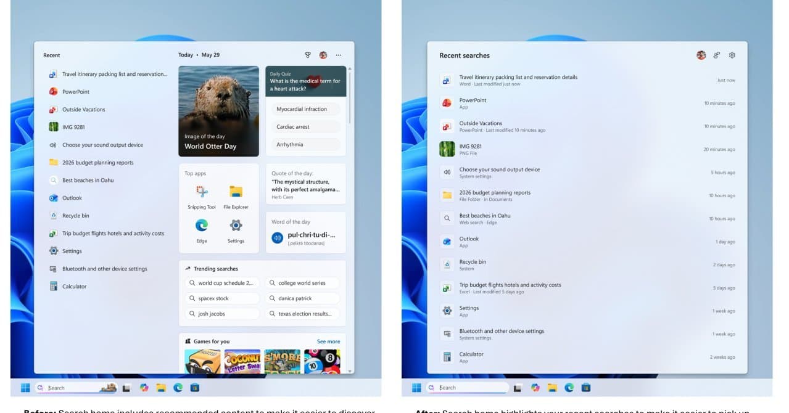789x413 pixels.
Task: Open the Rewards trophy icon in Before panel
Action: coord(308,55)
